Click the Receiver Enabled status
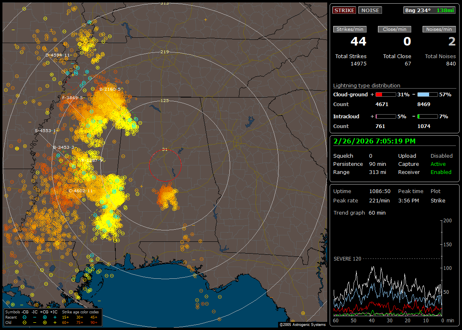The height and width of the screenshot is (330, 462). tap(441, 172)
